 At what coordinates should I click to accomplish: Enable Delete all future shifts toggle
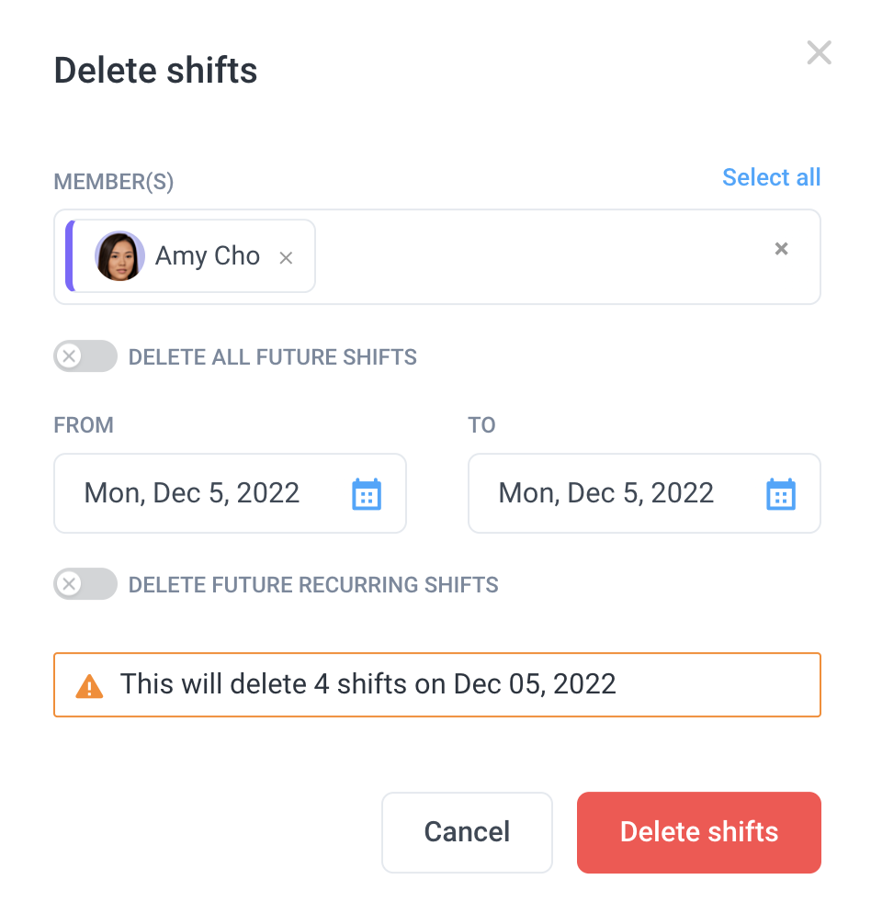pyautogui.click(x=85, y=356)
